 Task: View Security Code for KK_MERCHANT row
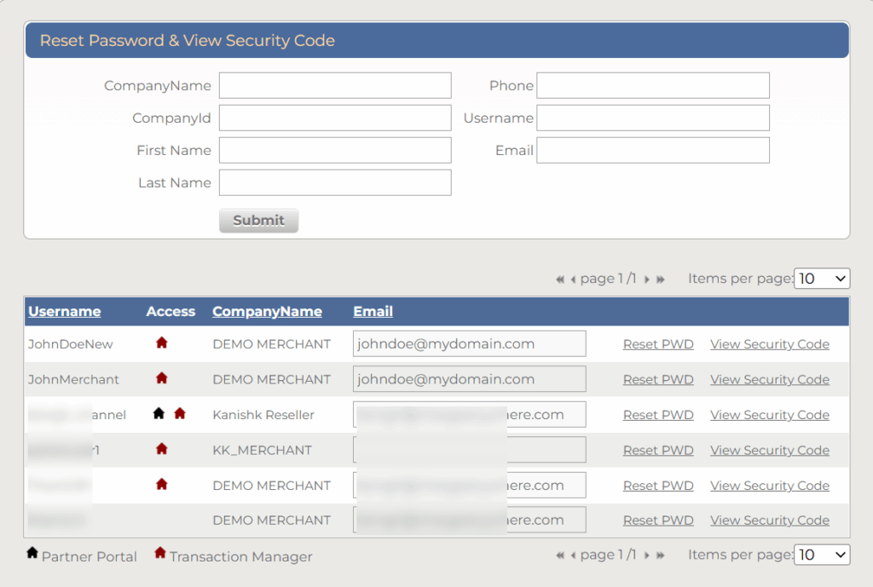[x=769, y=450]
